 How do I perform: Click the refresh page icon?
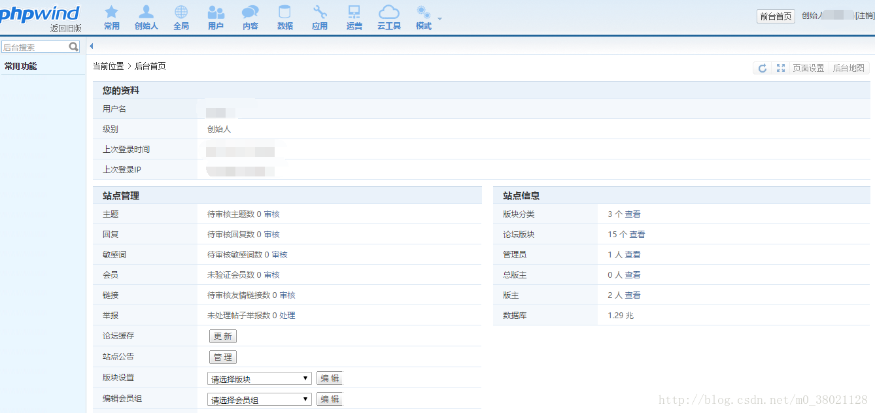pos(762,68)
